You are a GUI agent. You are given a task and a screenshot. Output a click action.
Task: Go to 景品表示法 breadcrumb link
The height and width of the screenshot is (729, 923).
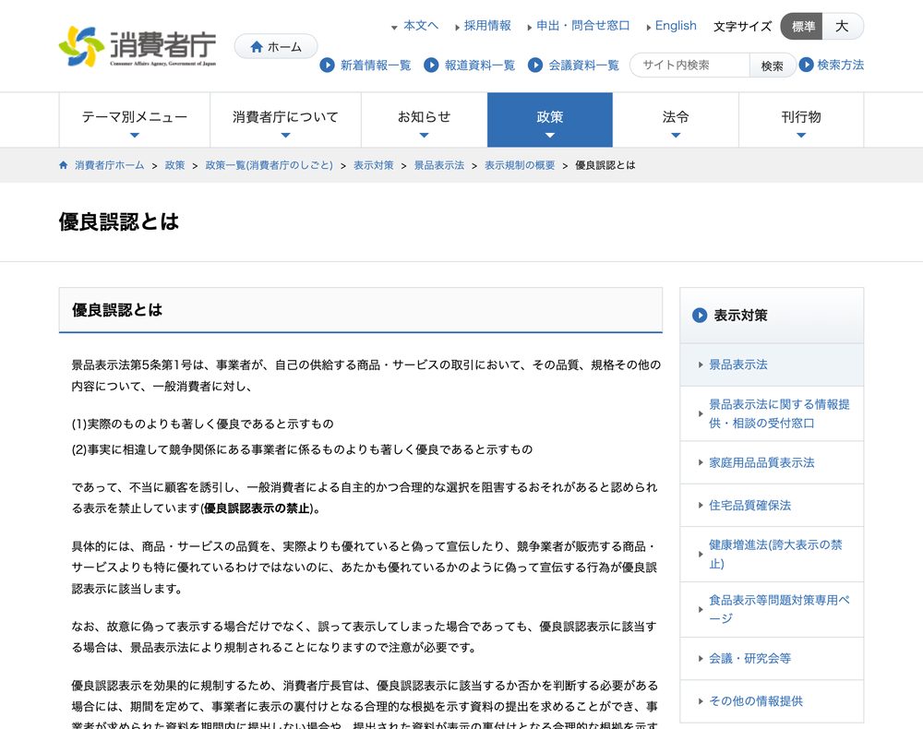439,165
